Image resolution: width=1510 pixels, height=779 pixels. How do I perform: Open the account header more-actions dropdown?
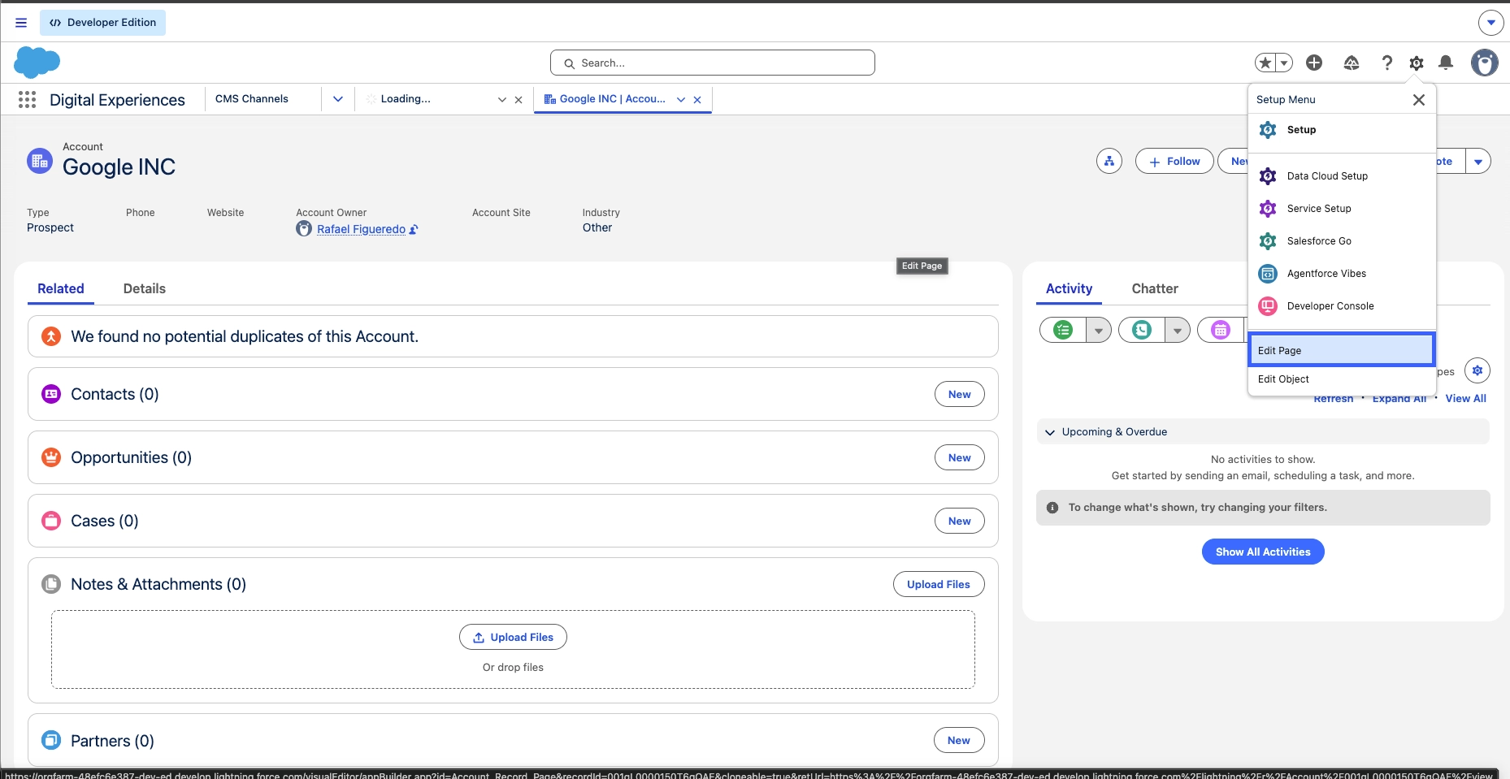[1478, 161]
